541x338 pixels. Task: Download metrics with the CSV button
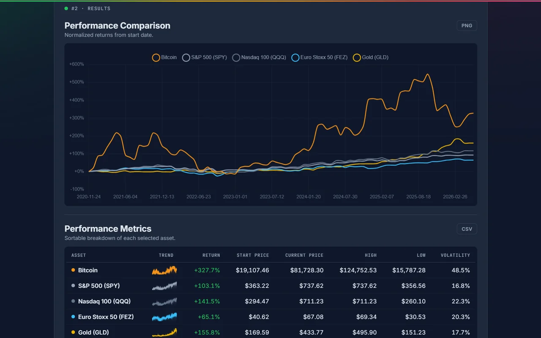pos(467,229)
